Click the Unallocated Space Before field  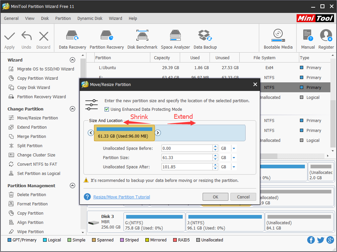click(187, 148)
